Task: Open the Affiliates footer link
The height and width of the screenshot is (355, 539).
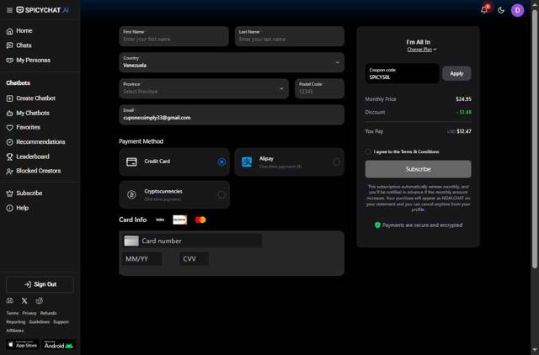Action: coord(15,331)
